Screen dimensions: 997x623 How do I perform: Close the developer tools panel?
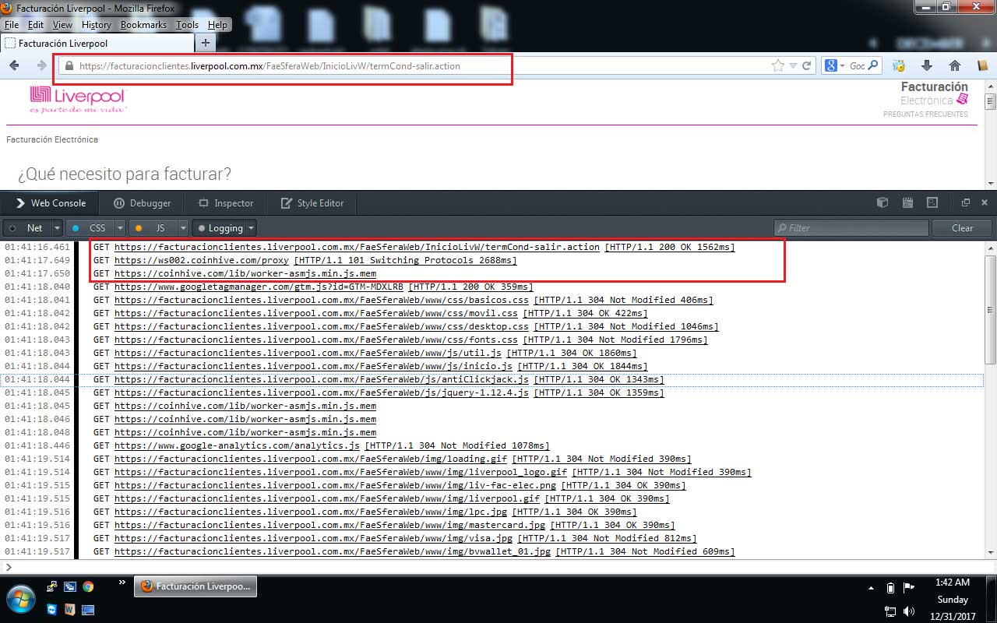[x=985, y=202]
